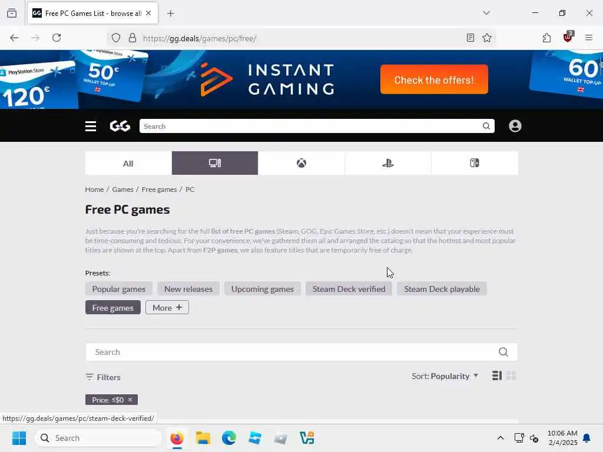Remove the Price ≤$0 filter tag
603x452 pixels.
pyautogui.click(x=130, y=400)
